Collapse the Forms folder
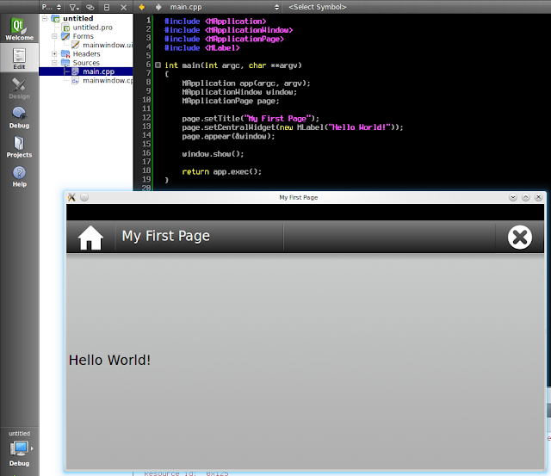 click(54, 36)
